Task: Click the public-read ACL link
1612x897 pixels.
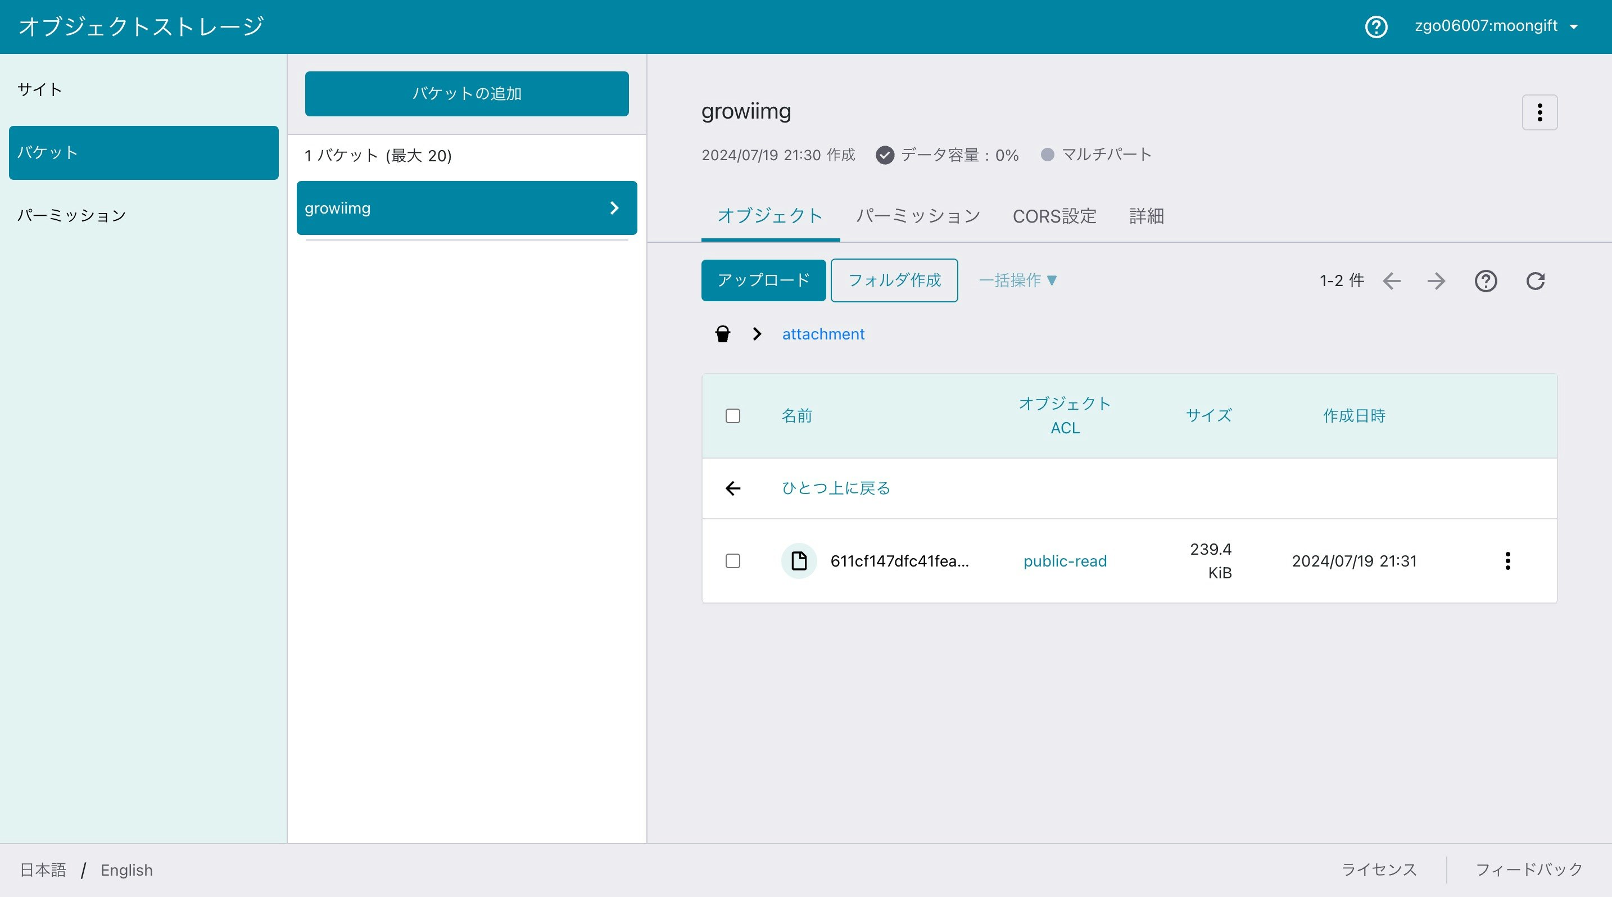Action: click(1065, 561)
